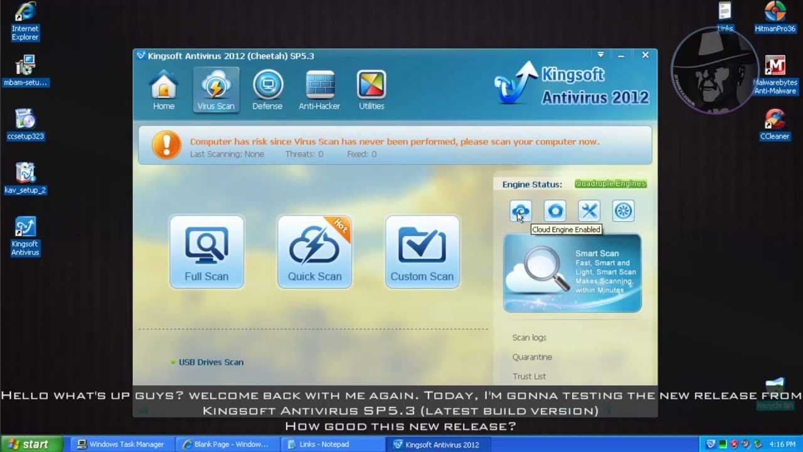This screenshot has width=803, height=452.
Task: Toggle the wrench-and-screwdriver engine icon
Action: coord(589,211)
